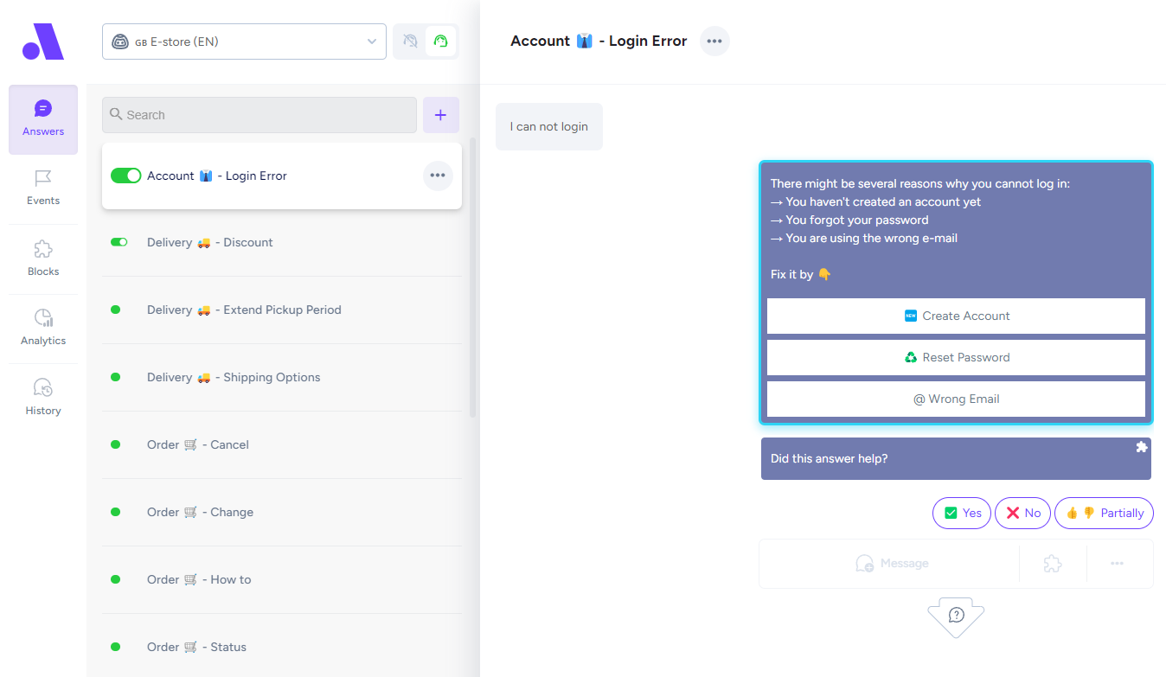Toggle the Delivery - Discount switch
Screen dimensions: 1166x677
(x=119, y=243)
